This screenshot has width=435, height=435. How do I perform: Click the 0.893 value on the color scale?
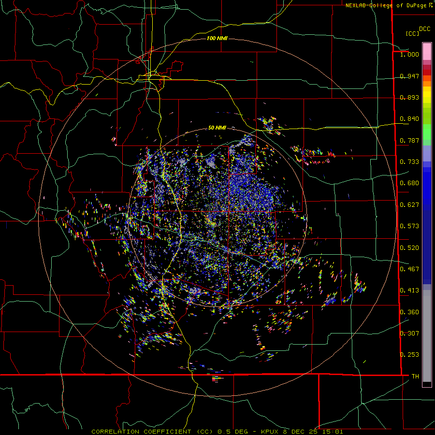(409, 97)
